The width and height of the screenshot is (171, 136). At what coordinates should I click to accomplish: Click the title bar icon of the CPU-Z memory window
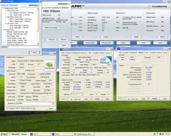point(119,49)
